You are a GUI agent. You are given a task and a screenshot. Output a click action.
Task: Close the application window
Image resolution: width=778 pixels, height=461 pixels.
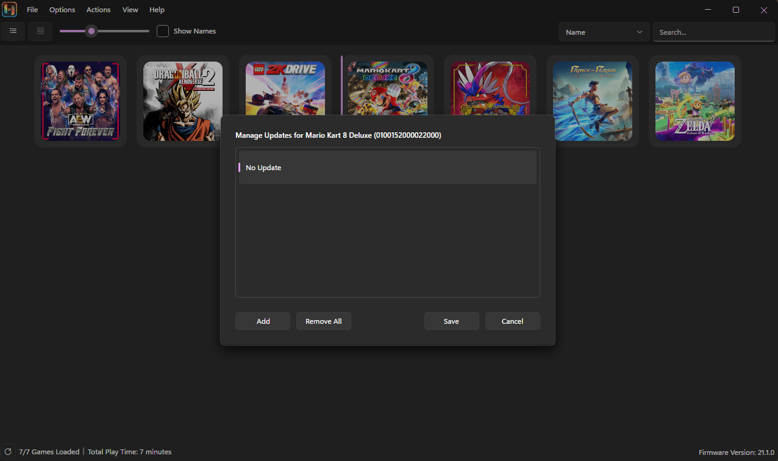(764, 10)
